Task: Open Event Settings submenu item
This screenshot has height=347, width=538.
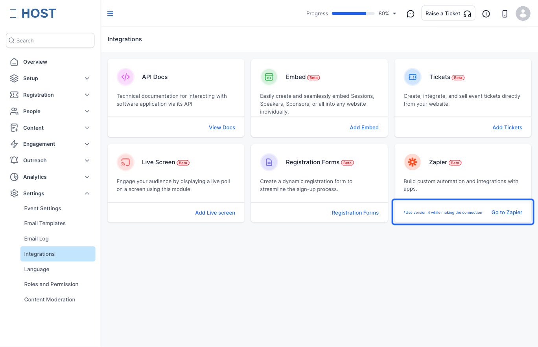Action: coord(42,208)
